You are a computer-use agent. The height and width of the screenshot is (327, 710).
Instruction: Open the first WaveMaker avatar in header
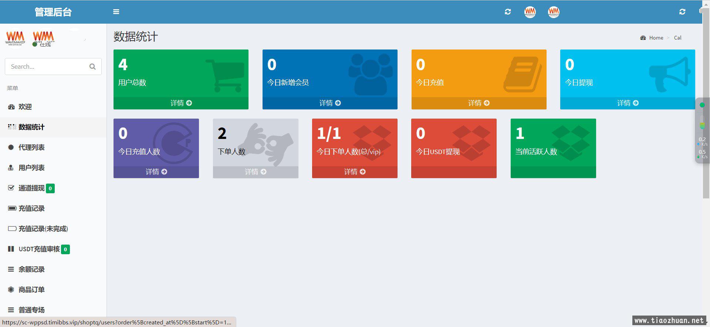(x=530, y=12)
